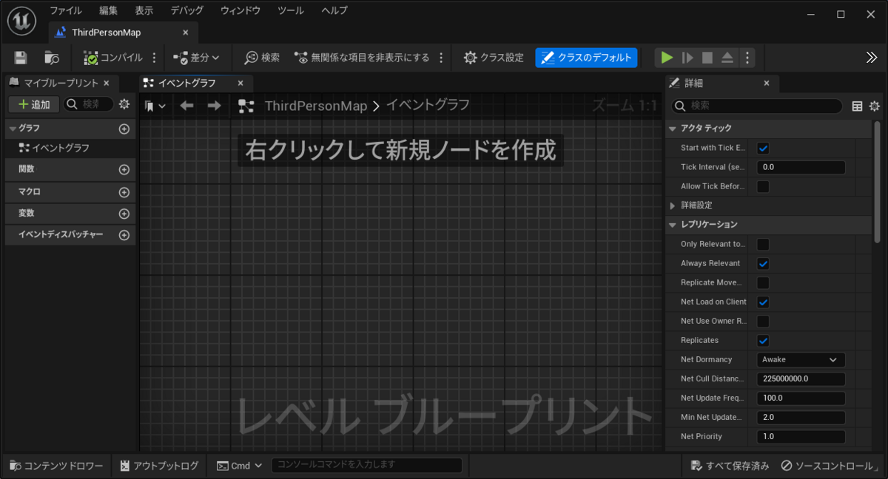
Task: Open My Blueprint panel settings gear
Action: click(x=124, y=104)
